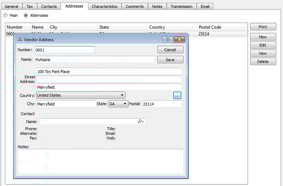Viewport: 283px width, 186px height.
Task: Sort by the Country column header
Action: (x=172, y=27)
